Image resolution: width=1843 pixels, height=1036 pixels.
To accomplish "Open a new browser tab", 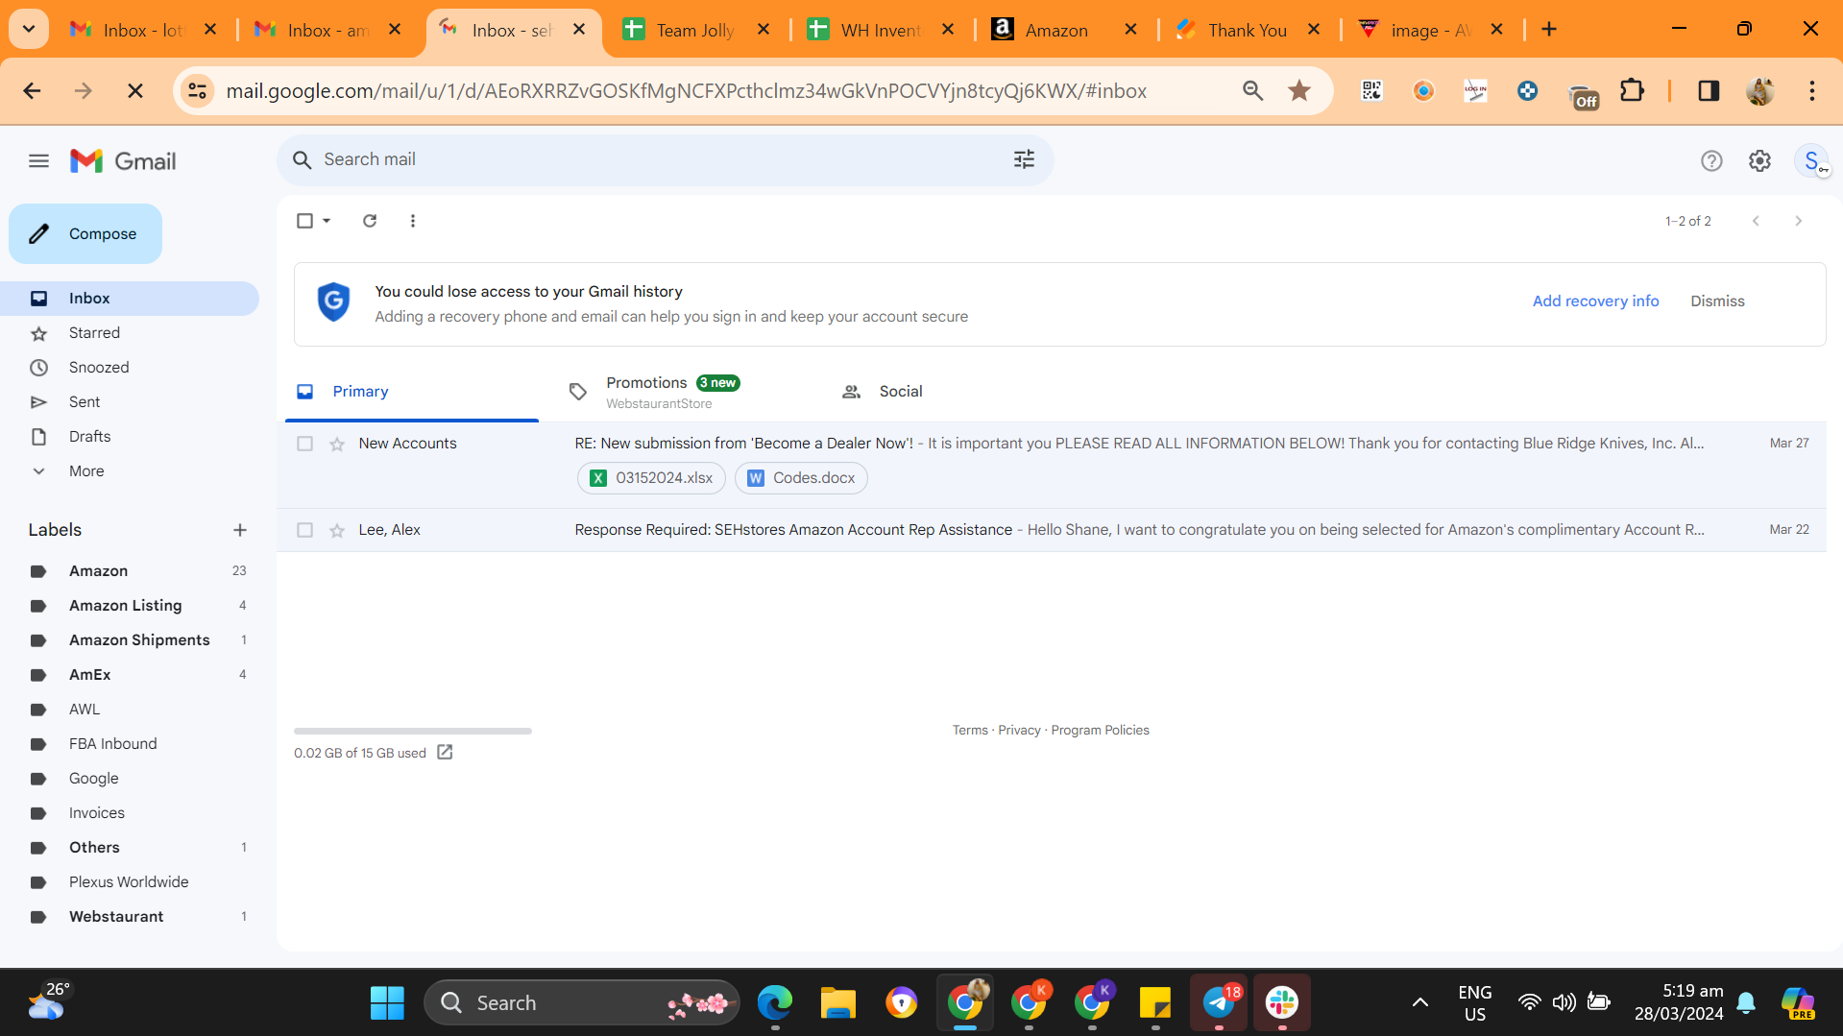I will click(1549, 30).
